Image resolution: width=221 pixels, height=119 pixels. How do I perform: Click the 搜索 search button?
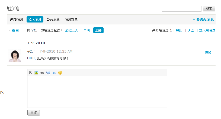[x=209, y=9]
